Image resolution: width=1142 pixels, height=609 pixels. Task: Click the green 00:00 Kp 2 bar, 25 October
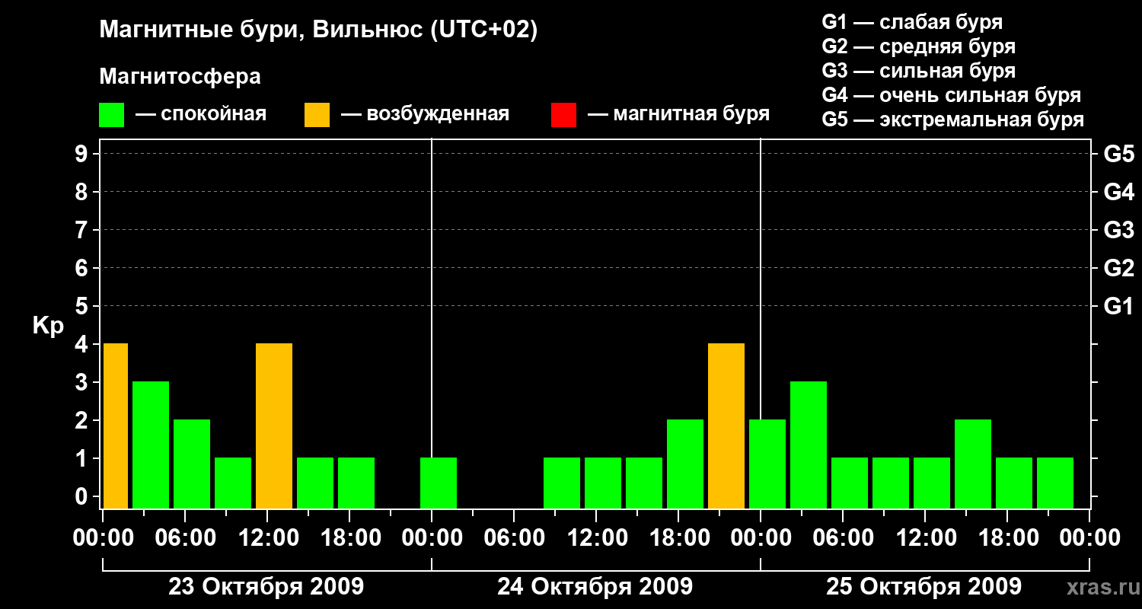point(767,464)
